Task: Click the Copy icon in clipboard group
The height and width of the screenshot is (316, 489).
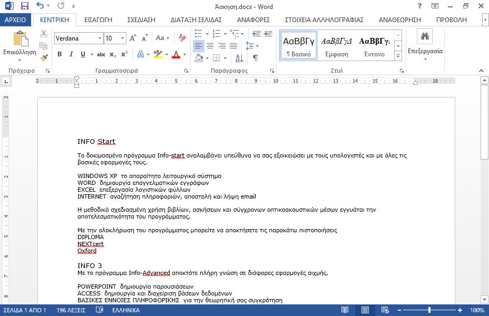Action: point(44,46)
